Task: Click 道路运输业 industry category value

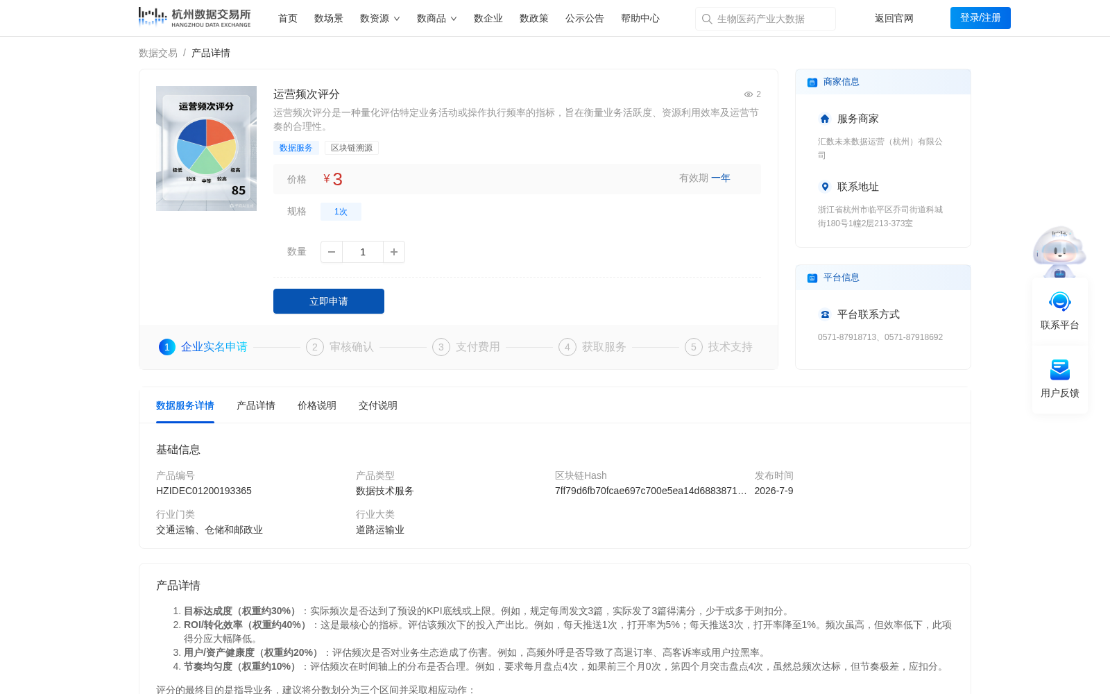Action: pyautogui.click(x=380, y=530)
